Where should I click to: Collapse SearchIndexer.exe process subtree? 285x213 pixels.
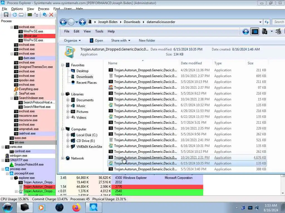pyautogui.click(x=12, y=98)
